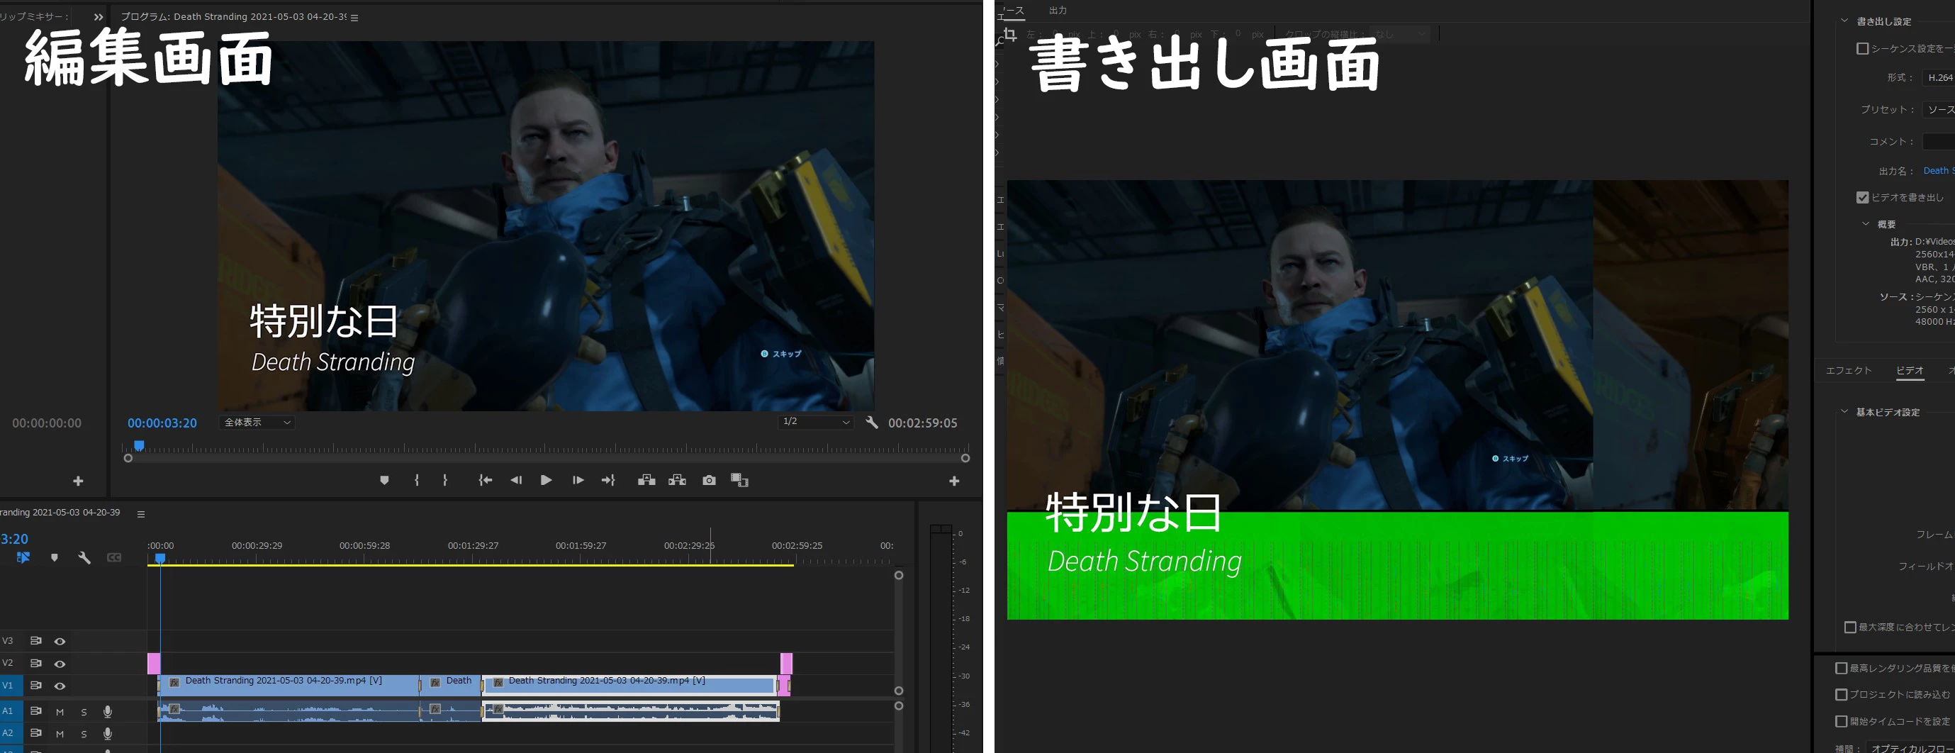Screen dimensions: 1955x753
Task: Toggle sync lock on track A1
Action: (x=35, y=711)
